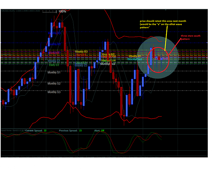The image size is (215, 172).
Task: Click the Current Spread readout
Action: [36, 131]
